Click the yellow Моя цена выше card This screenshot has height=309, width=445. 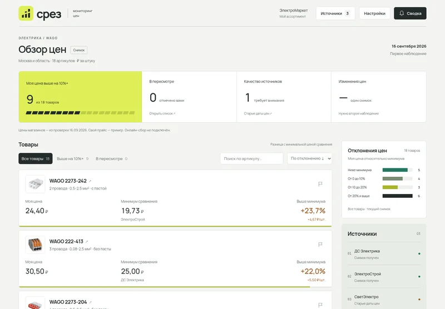(x=80, y=97)
